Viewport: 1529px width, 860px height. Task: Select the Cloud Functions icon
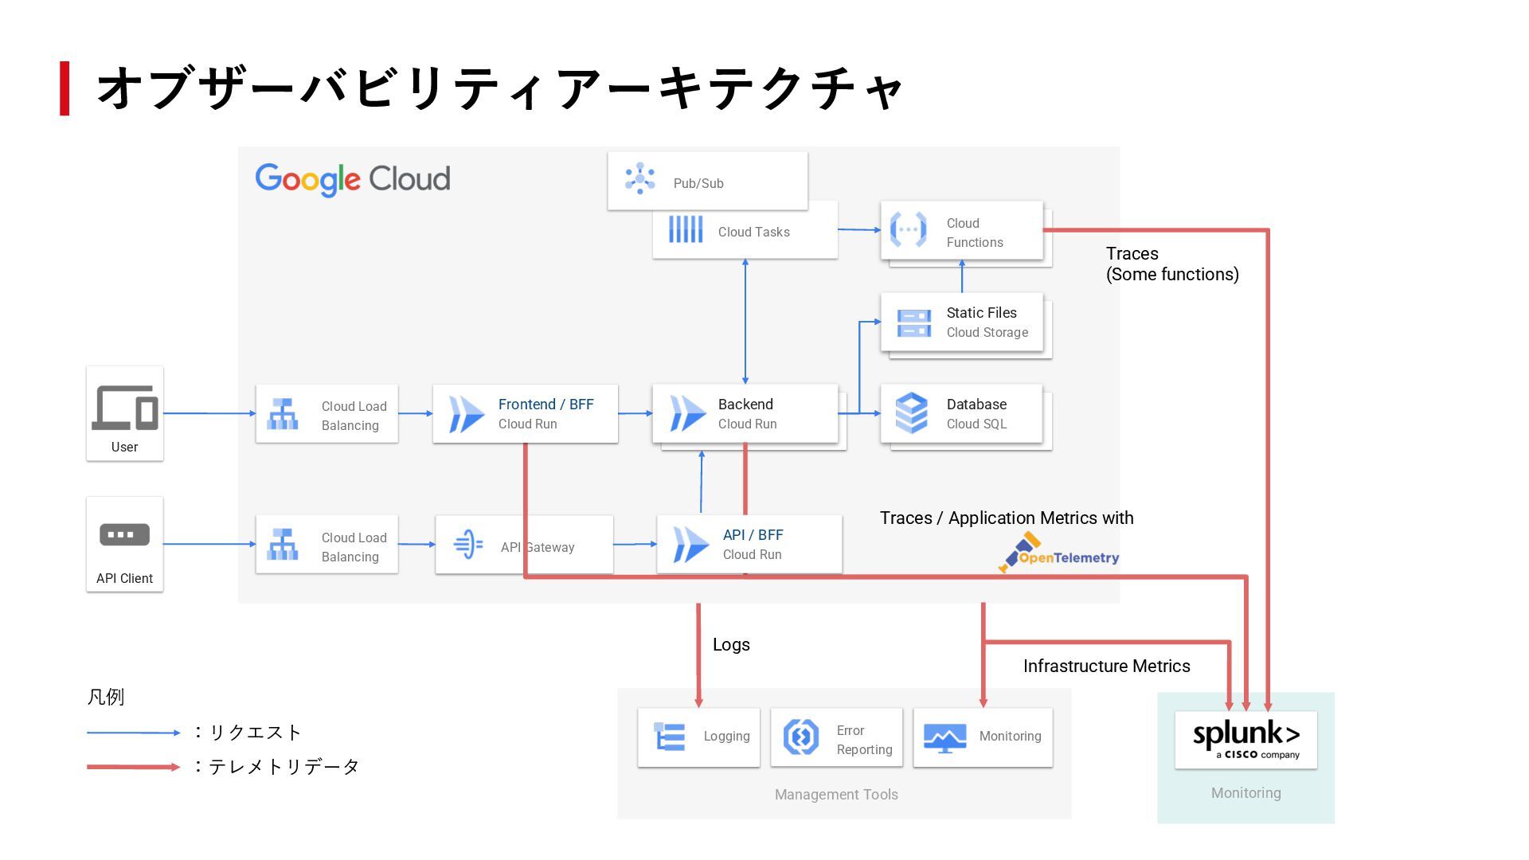coord(908,229)
